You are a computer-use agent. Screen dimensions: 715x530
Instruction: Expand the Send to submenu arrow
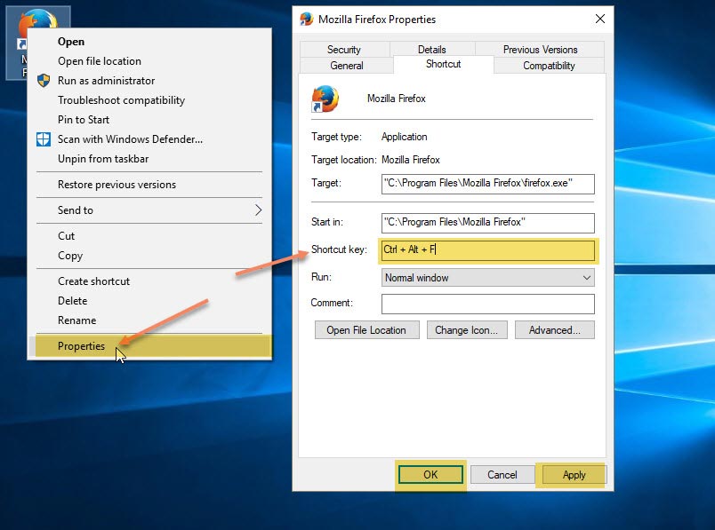pyautogui.click(x=258, y=210)
